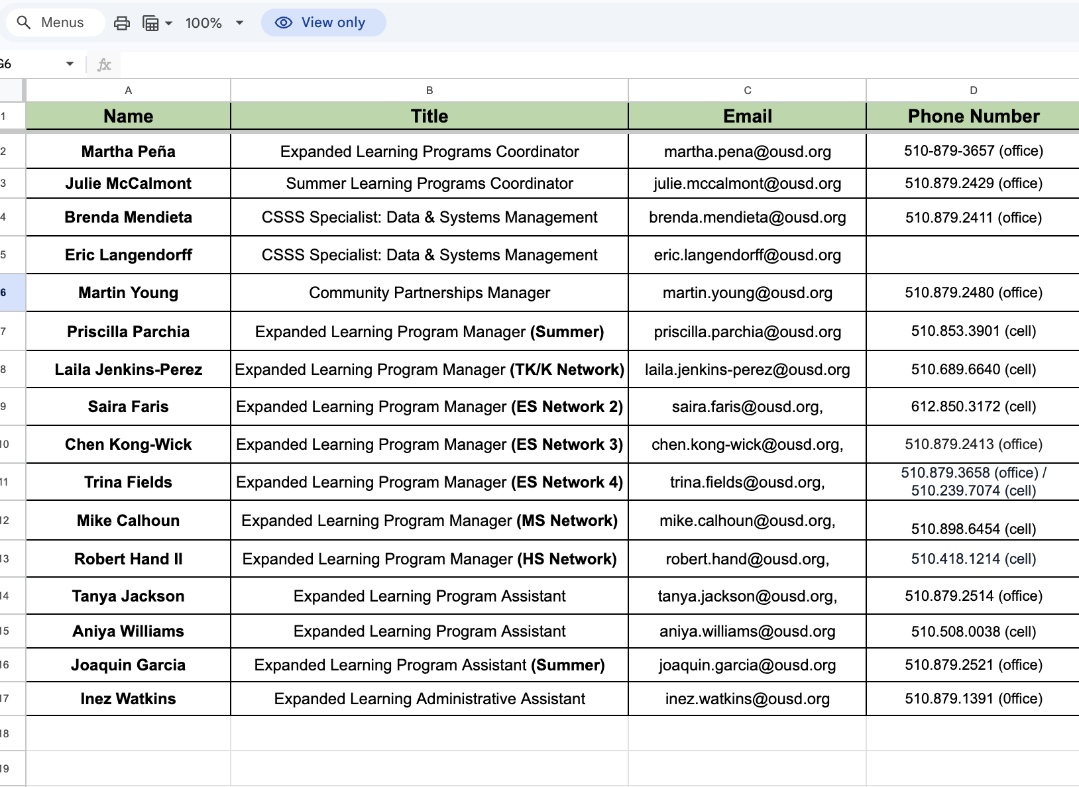Image resolution: width=1079 pixels, height=787 pixels.
Task: Click Expanded Learning Programs Coordinator title cell
Action: (x=429, y=152)
